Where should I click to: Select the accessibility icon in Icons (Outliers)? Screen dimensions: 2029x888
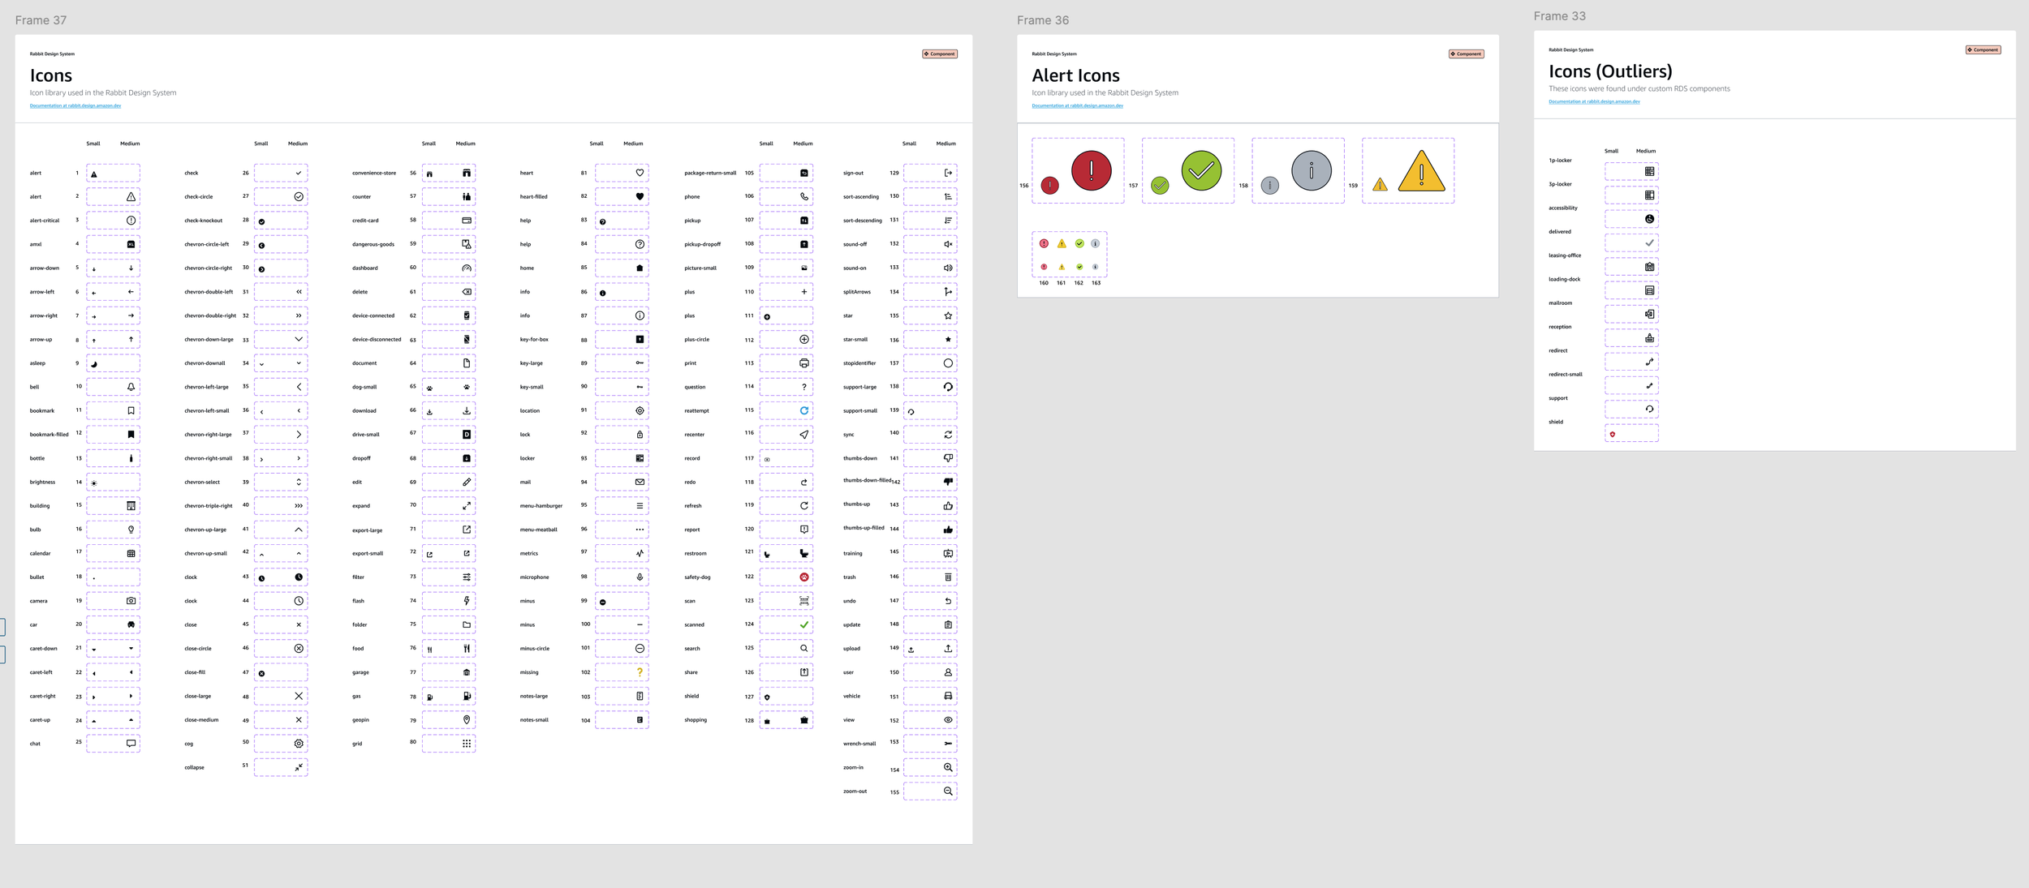[x=1649, y=219]
